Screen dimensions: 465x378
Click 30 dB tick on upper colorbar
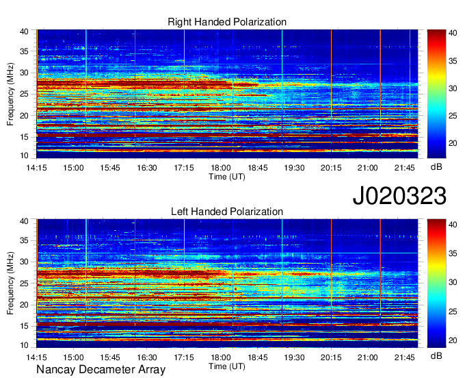(453, 88)
